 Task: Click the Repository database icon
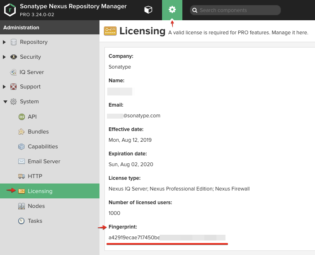(14, 42)
